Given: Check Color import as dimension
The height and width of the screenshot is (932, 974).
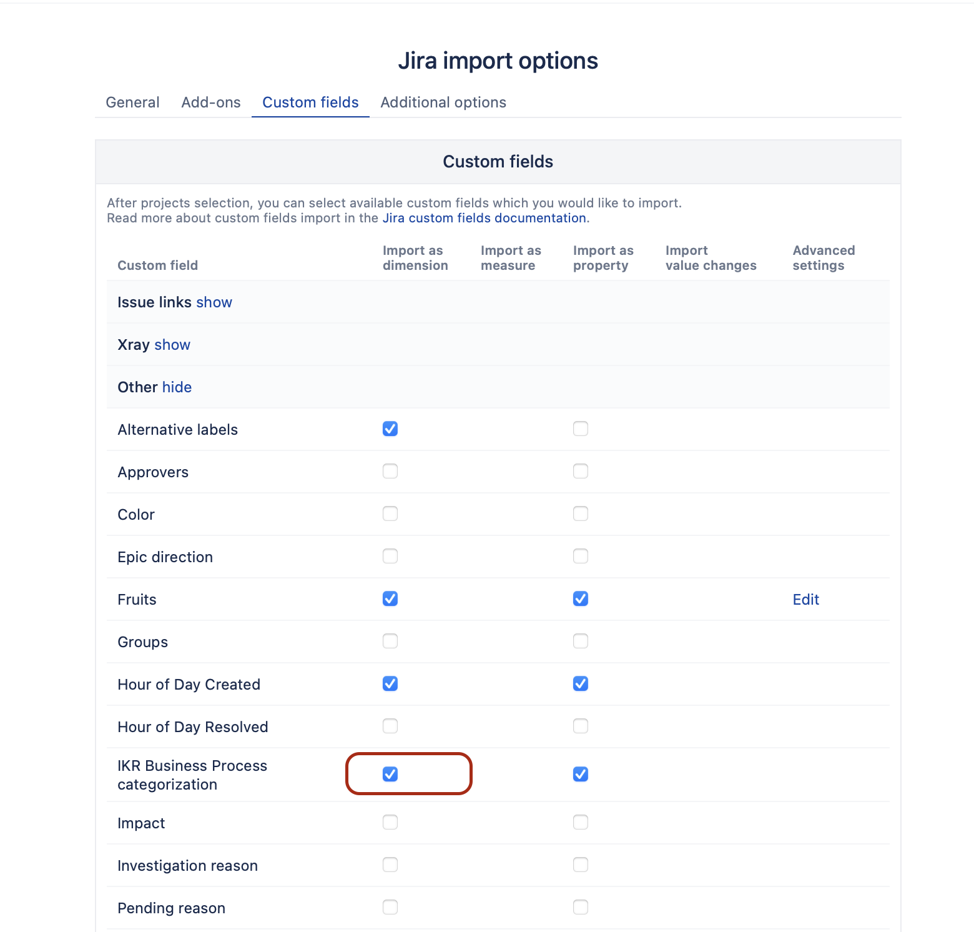Looking at the screenshot, I should (x=390, y=513).
